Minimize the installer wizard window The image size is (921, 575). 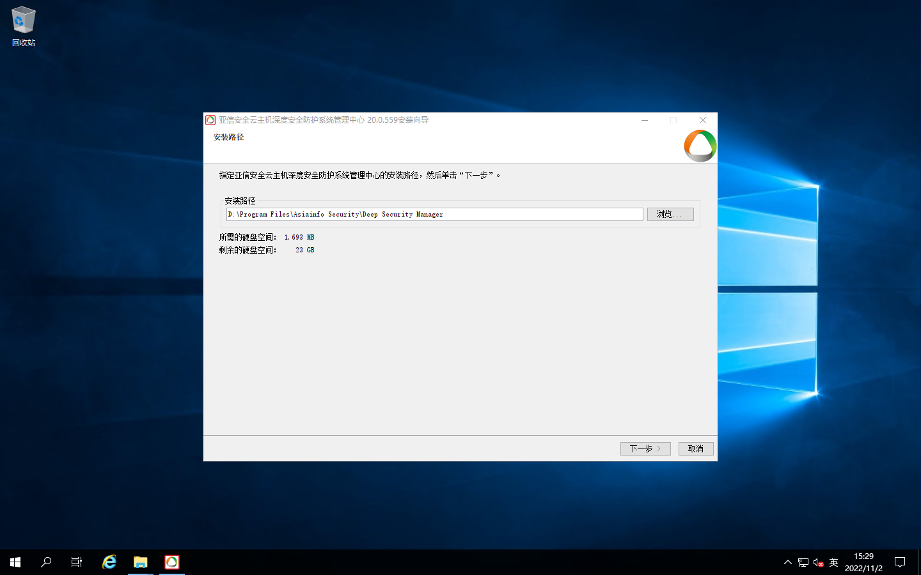645,120
